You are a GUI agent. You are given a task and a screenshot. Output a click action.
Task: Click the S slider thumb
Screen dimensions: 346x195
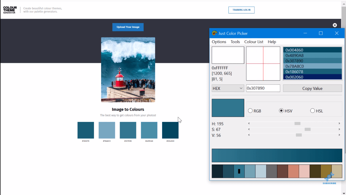(307, 129)
